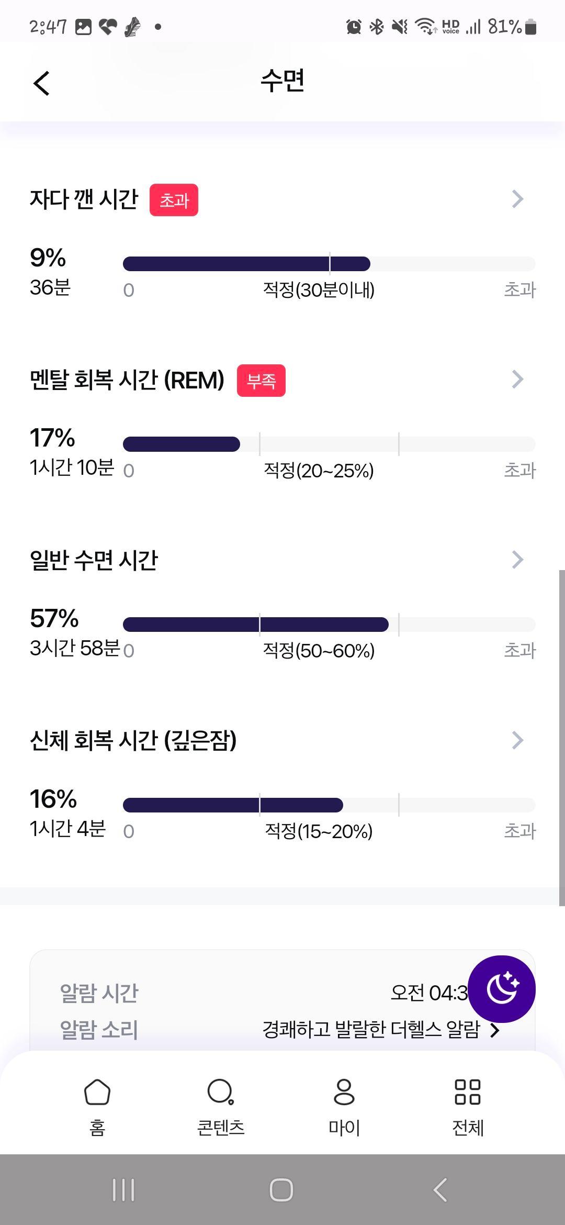565x1225 pixels.
Task: Tap the REM 17% progress bar
Action: click(x=329, y=444)
